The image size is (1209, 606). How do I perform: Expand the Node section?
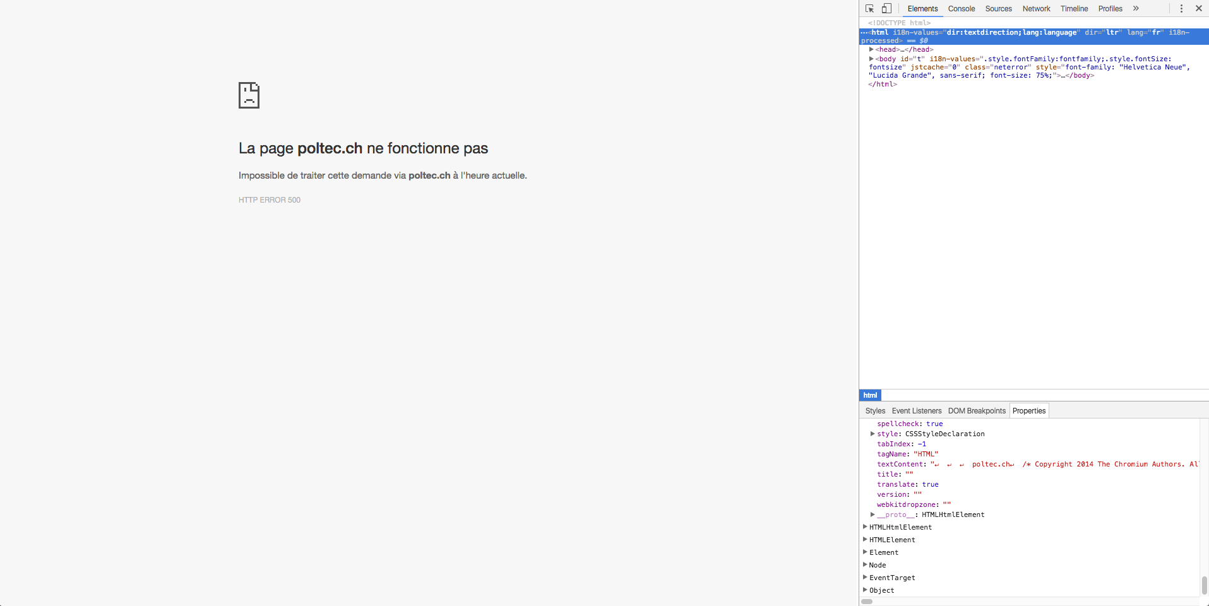click(865, 565)
